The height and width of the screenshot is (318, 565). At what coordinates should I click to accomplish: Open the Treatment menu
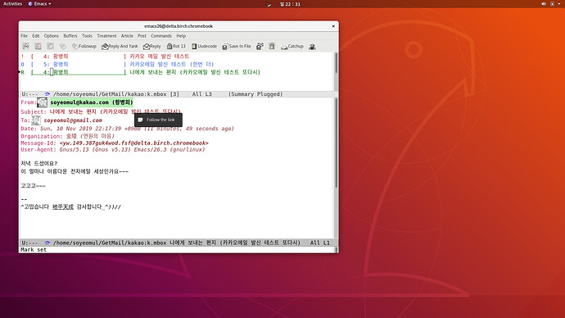[x=106, y=36]
